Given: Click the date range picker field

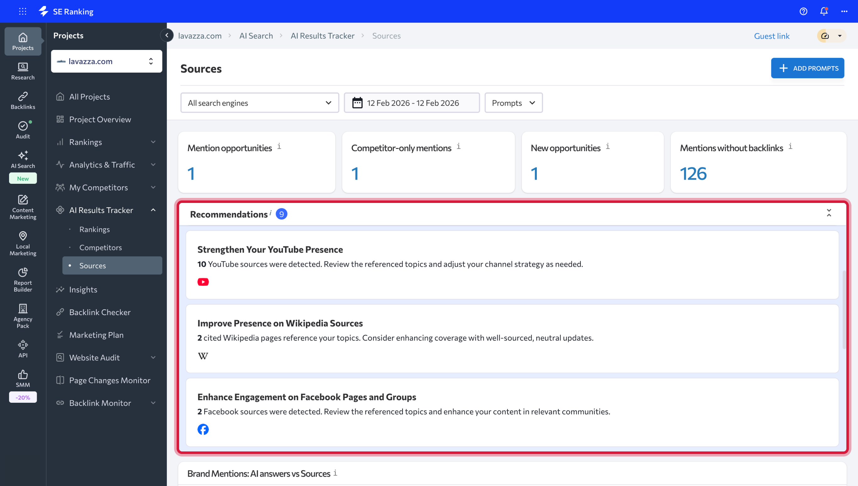Looking at the screenshot, I should pos(412,103).
